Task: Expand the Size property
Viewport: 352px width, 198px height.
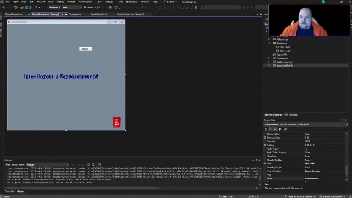Action: pyautogui.click(x=265, y=164)
